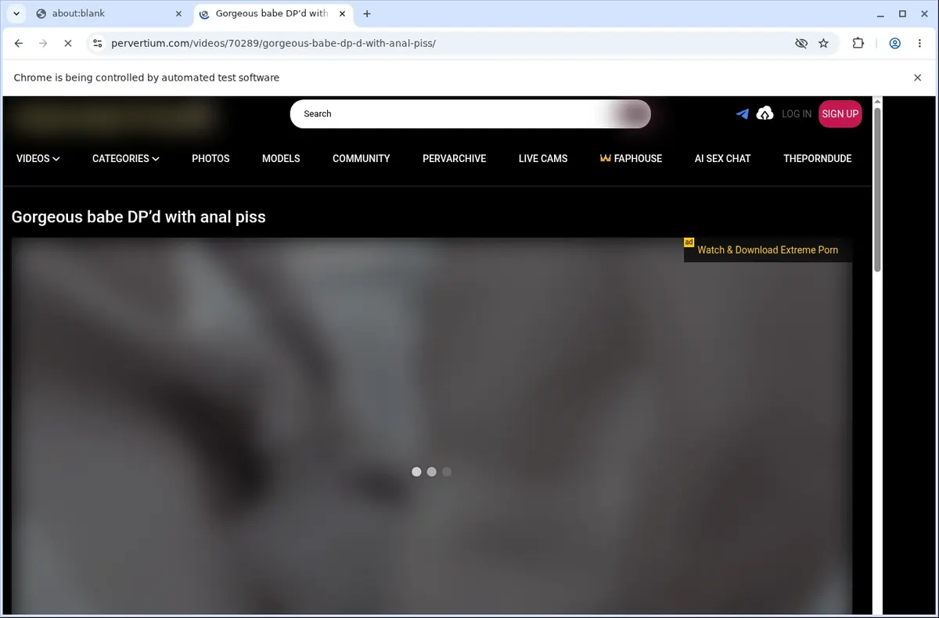Close the about:blank tab
Viewport: 939px width, 618px height.
tap(178, 13)
